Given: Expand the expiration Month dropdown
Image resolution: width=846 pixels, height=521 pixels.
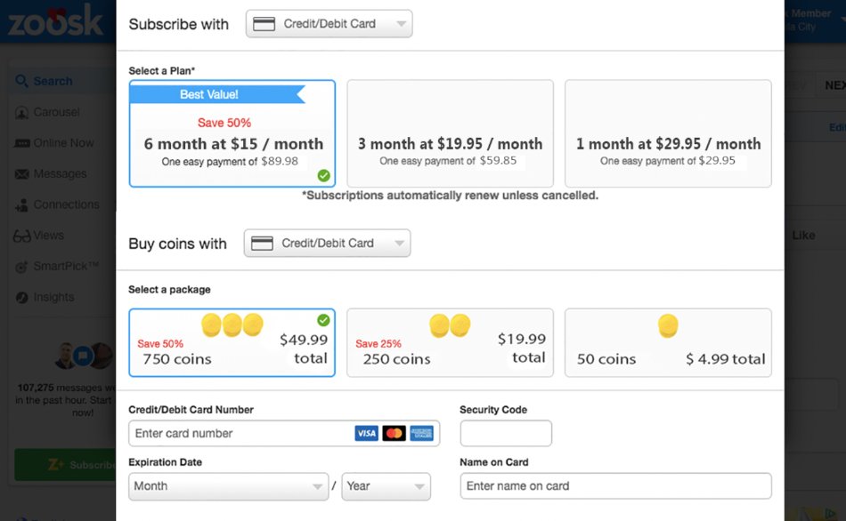Looking at the screenshot, I should point(228,486).
